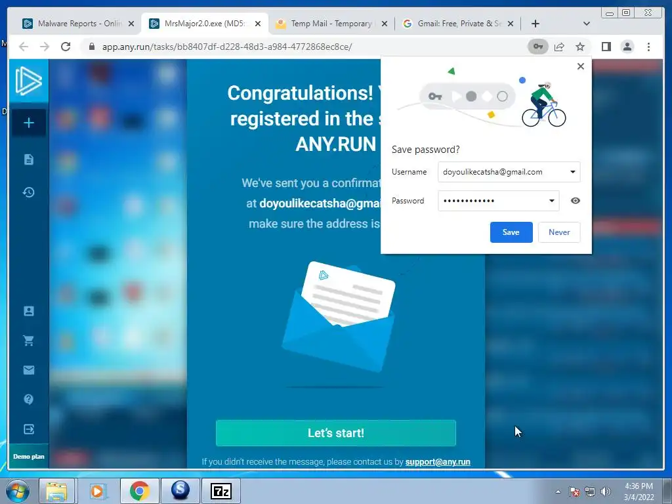Close the Gmail tab
Image resolution: width=672 pixels, height=504 pixels.
click(x=511, y=24)
